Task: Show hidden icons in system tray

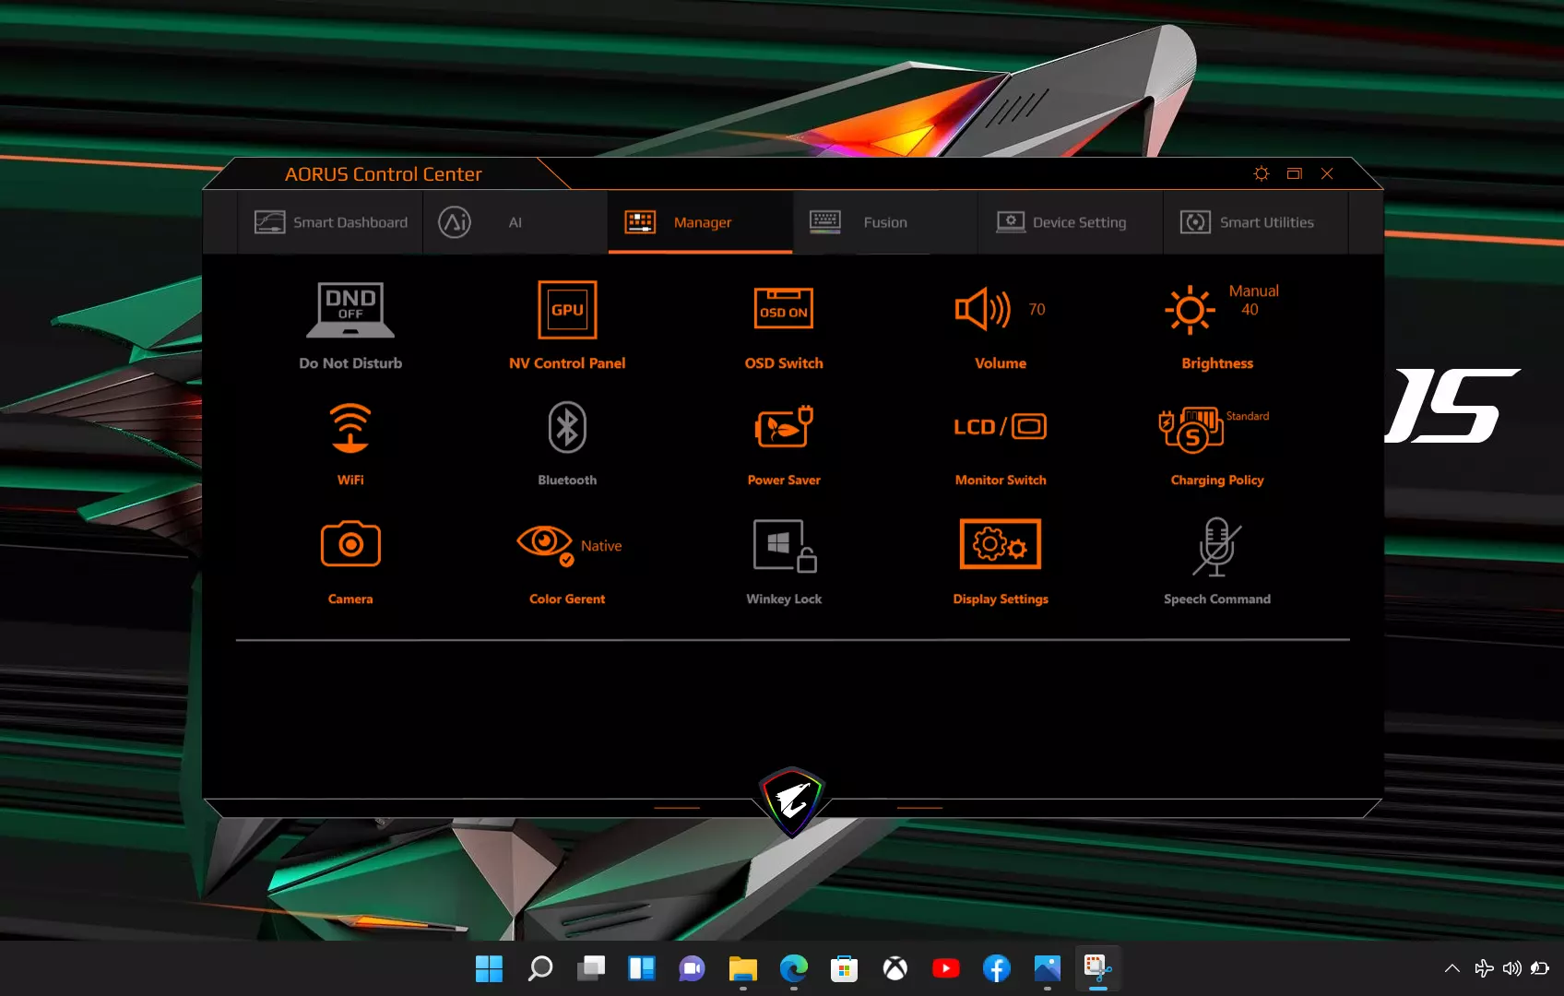Action: (x=1451, y=968)
